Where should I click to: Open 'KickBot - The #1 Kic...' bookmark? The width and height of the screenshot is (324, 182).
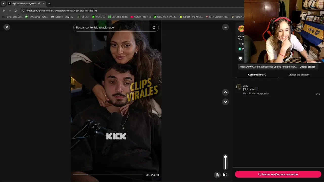[x=191, y=17]
